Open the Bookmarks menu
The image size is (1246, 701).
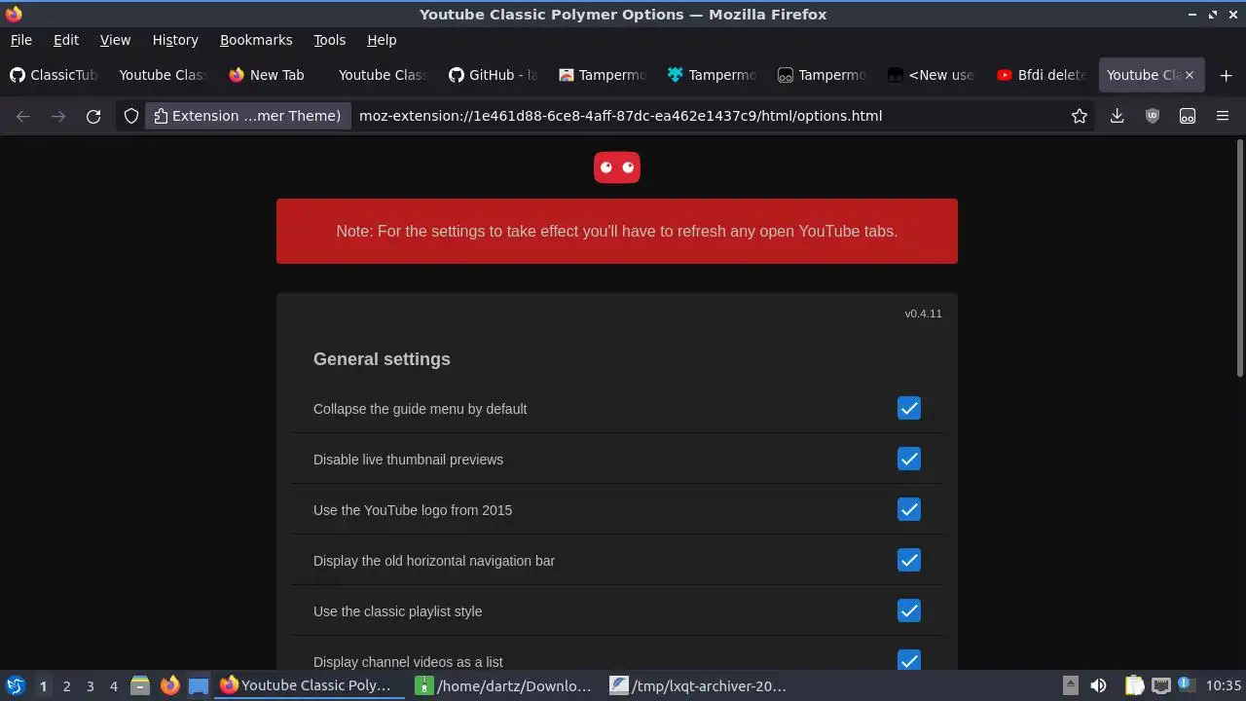tap(256, 40)
